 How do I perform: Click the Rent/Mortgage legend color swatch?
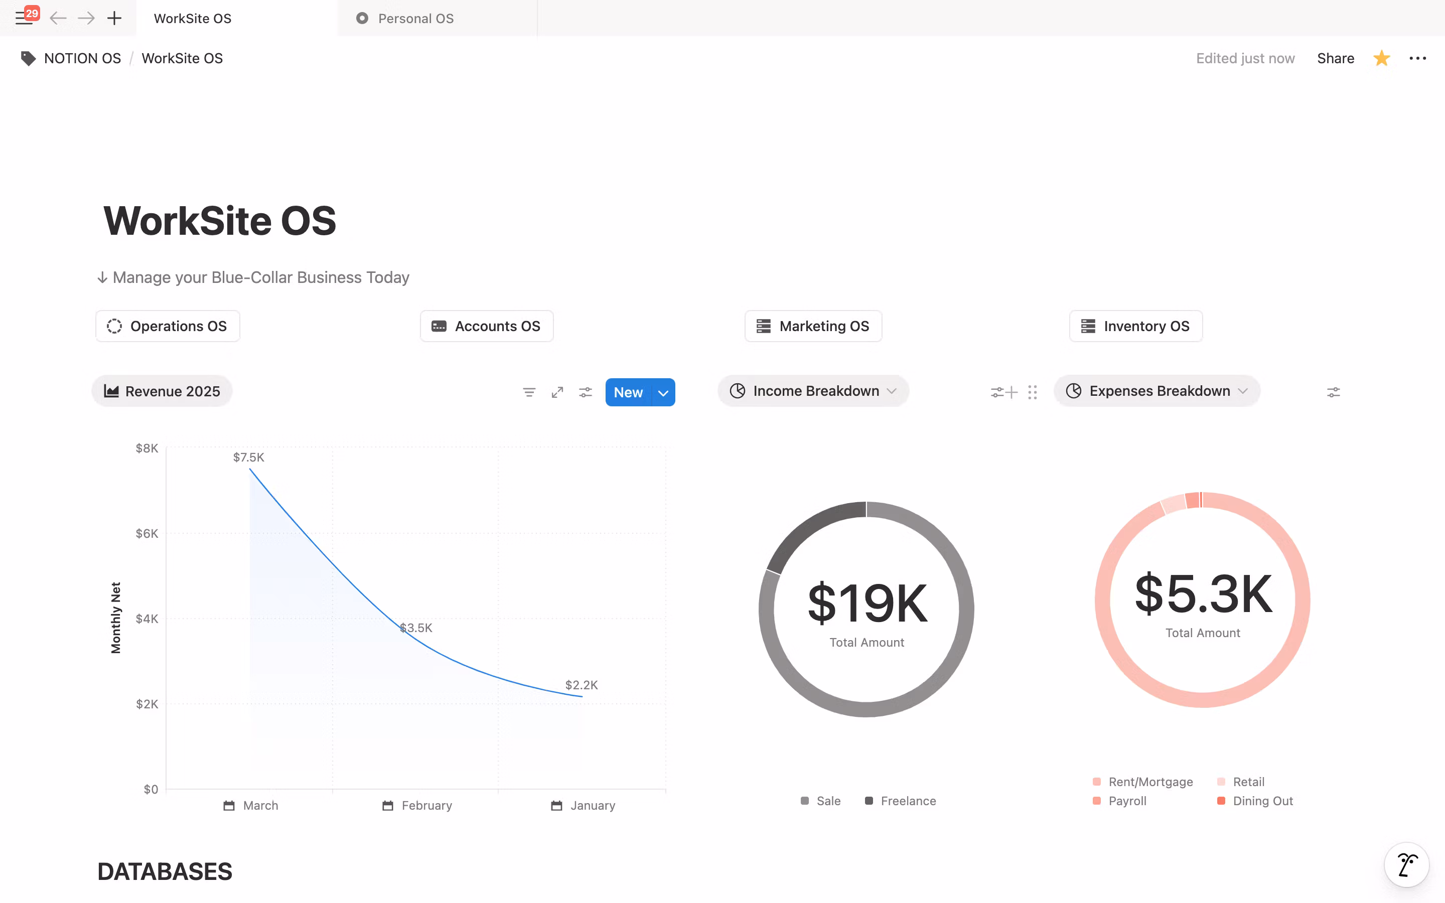1096,782
